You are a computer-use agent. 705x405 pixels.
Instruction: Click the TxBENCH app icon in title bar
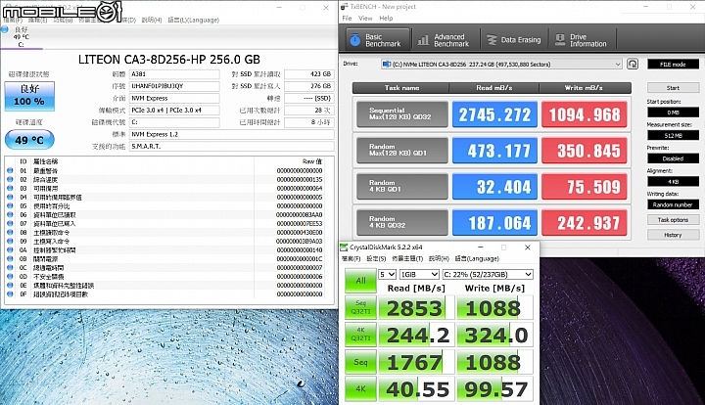click(x=345, y=7)
